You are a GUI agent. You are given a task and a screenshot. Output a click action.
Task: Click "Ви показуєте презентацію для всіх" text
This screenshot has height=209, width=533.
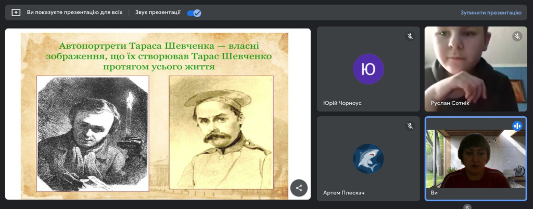click(75, 12)
